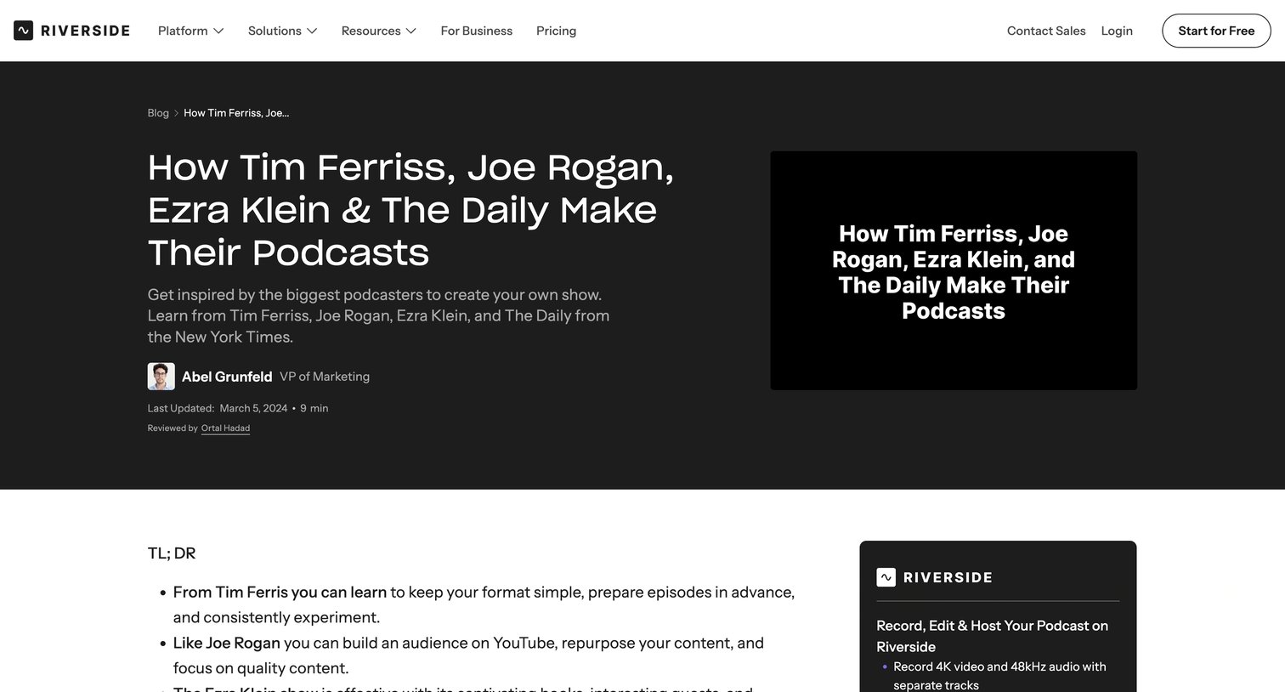Click Contact Sales link
Image resolution: width=1285 pixels, height=692 pixels.
[x=1046, y=31]
